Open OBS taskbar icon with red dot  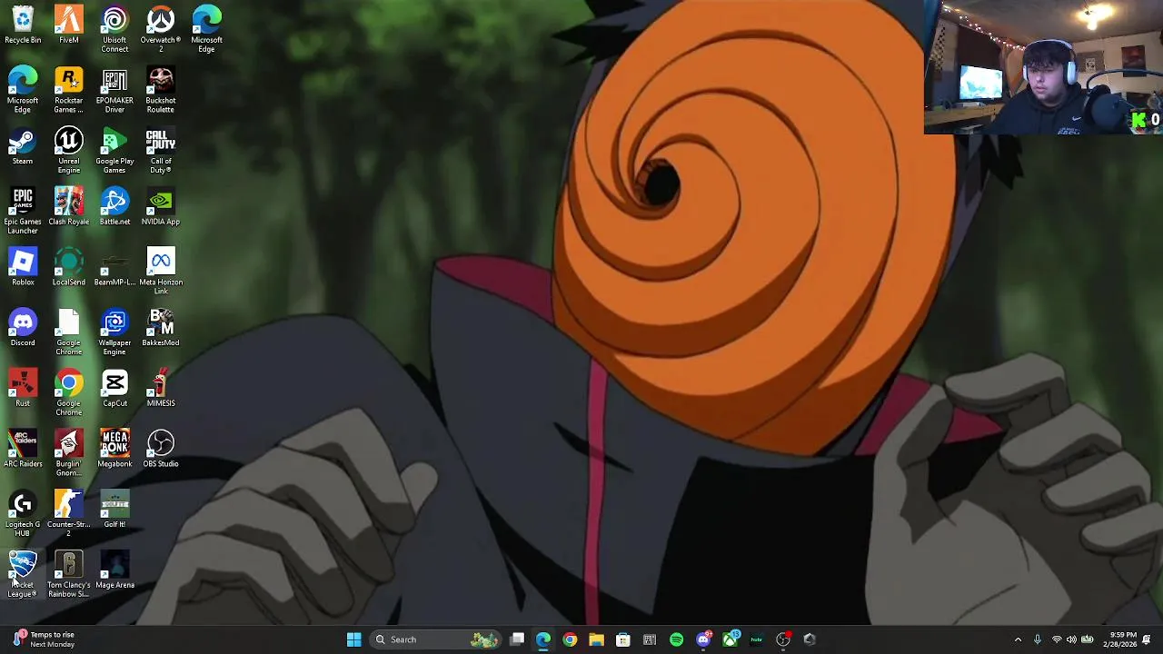click(x=783, y=639)
